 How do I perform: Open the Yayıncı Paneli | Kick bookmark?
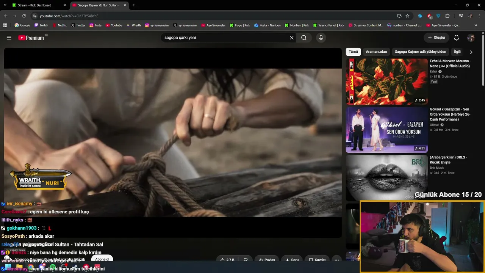[x=329, y=25]
